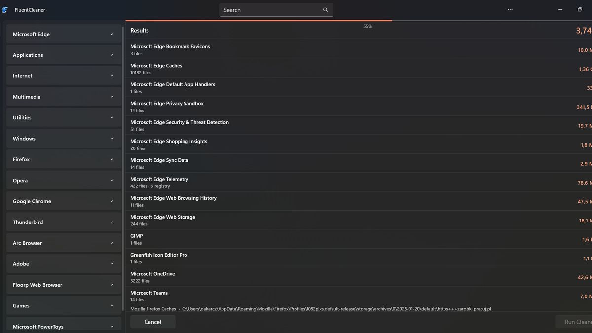
Task: Focus the Search input field
Action: (x=276, y=10)
